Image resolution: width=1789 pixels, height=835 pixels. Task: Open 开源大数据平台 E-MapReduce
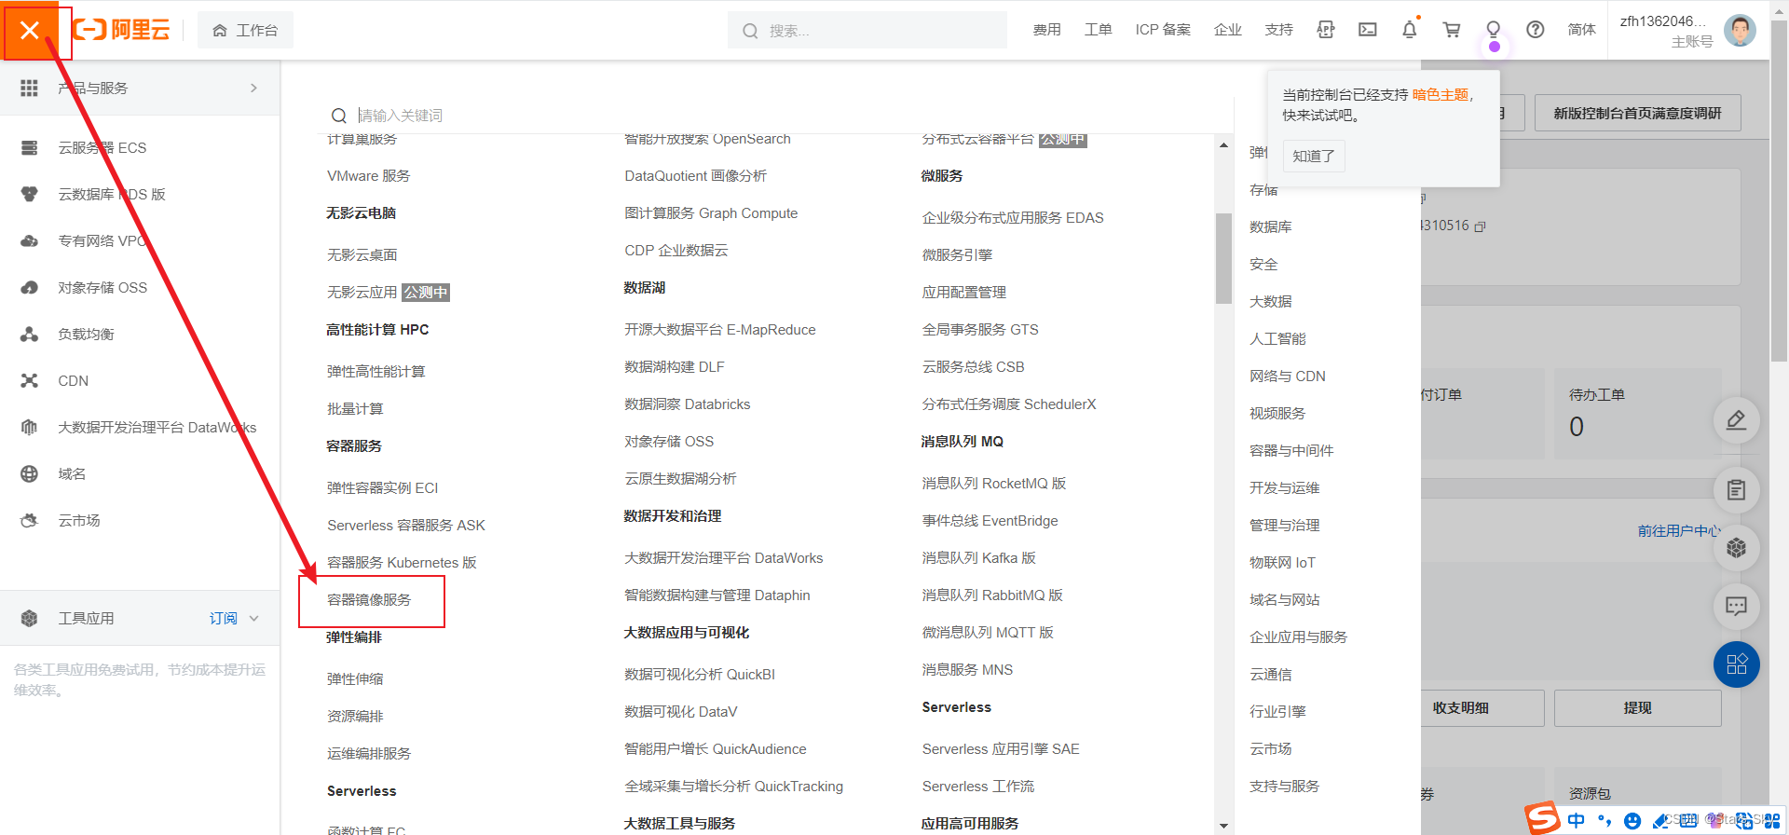coord(720,329)
